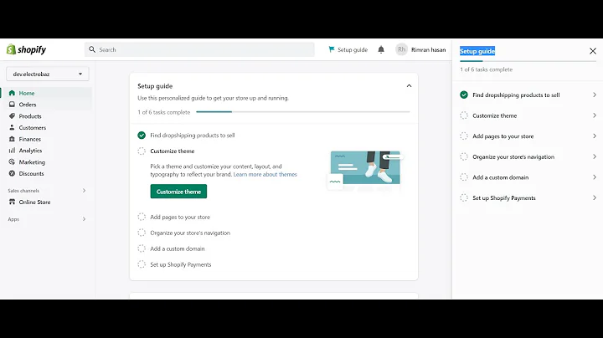The height and width of the screenshot is (338, 603).
Task: Click the Products tag icon
Action: click(x=12, y=116)
